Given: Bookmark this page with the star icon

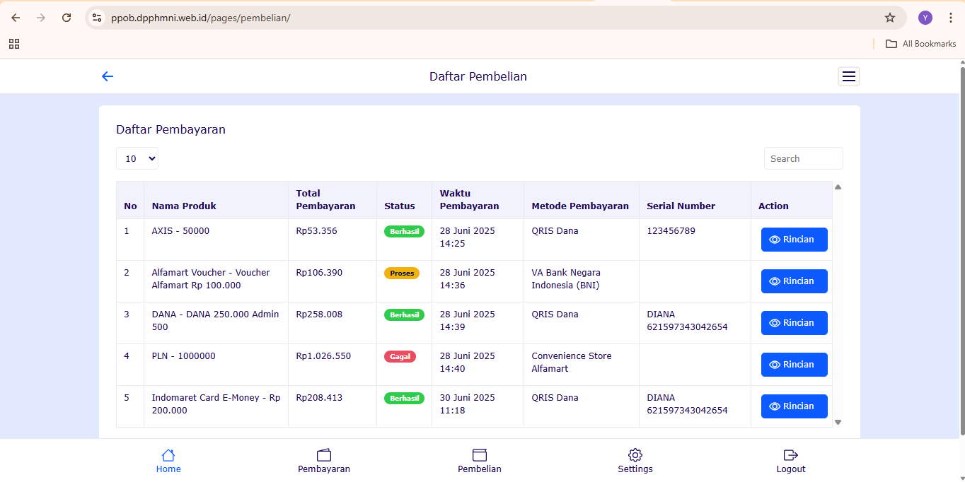Looking at the screenshot, I should coord(890,18).
